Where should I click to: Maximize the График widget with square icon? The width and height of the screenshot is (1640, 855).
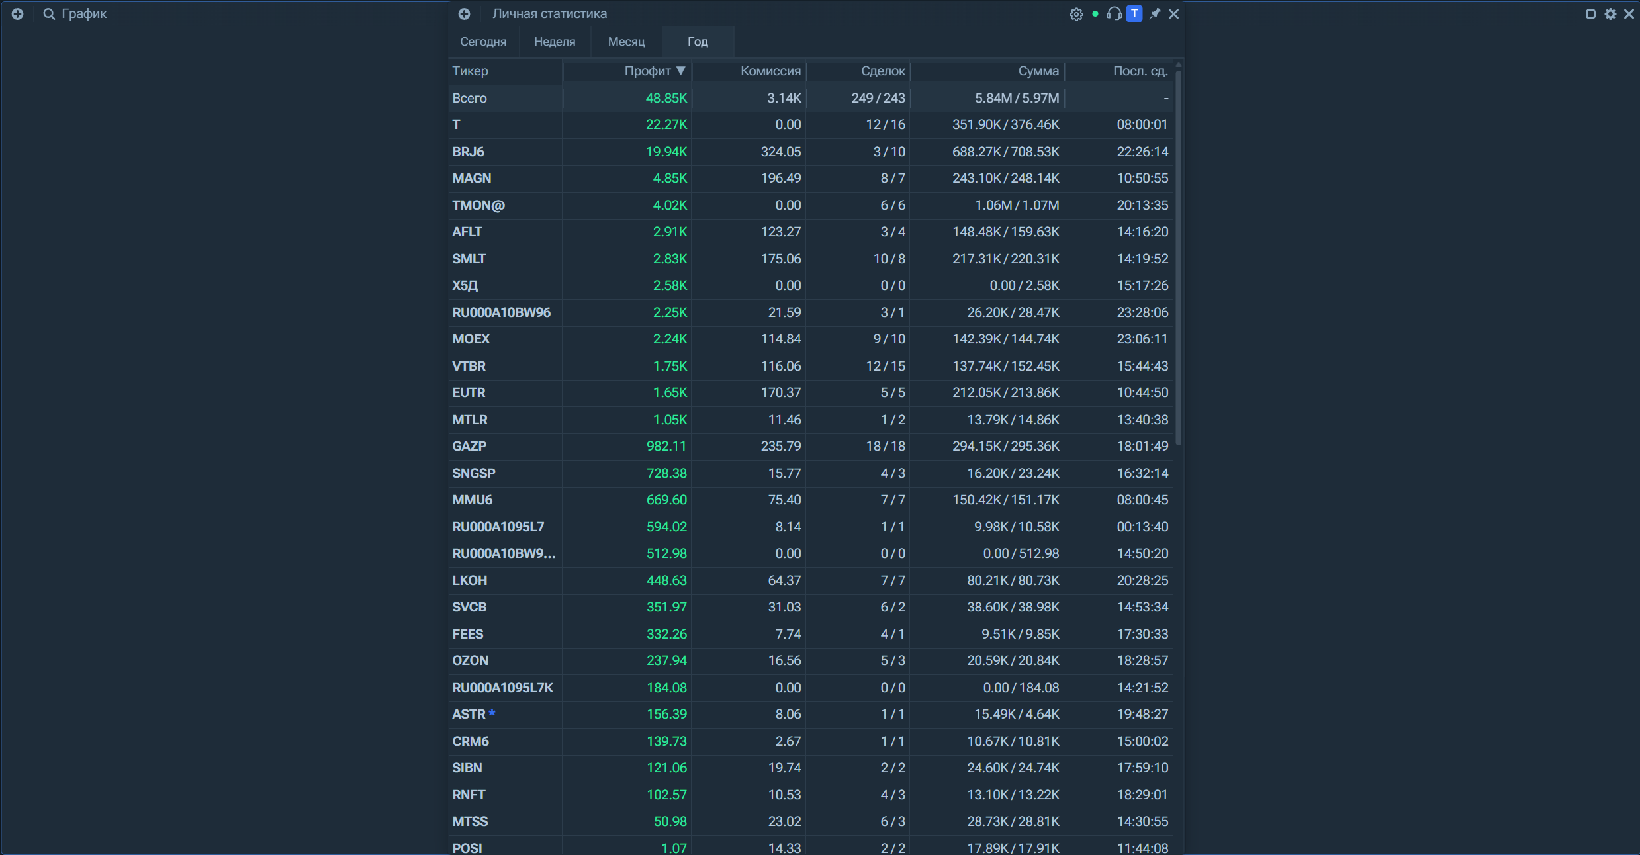(1590, 14)
